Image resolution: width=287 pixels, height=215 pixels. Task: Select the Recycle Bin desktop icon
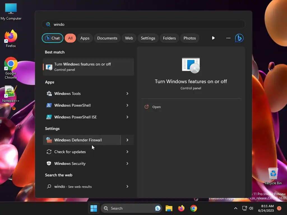(273, 176)
